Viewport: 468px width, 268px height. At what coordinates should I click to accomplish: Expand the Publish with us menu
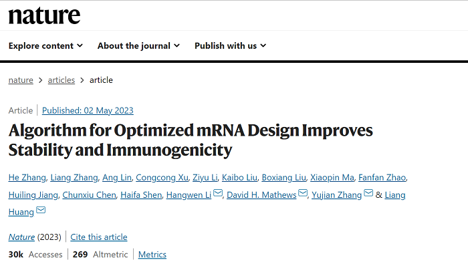[230, 45]
